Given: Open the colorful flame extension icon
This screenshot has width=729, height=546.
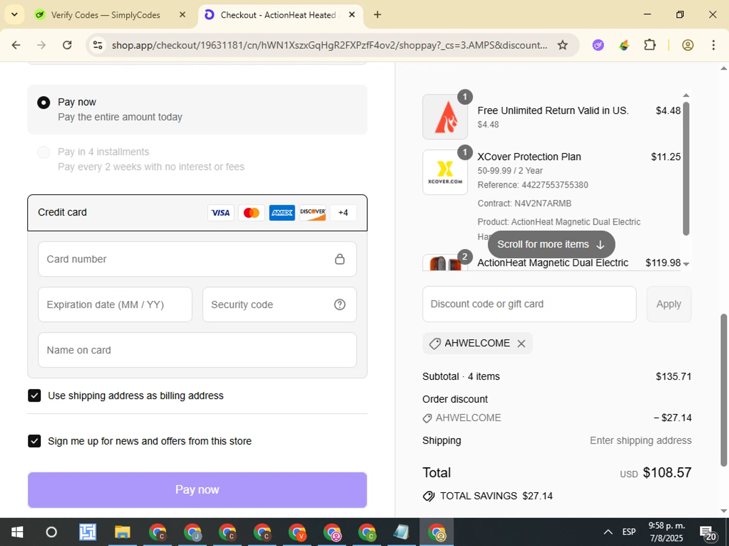Looking at the screenshot, I should [624, 45].
